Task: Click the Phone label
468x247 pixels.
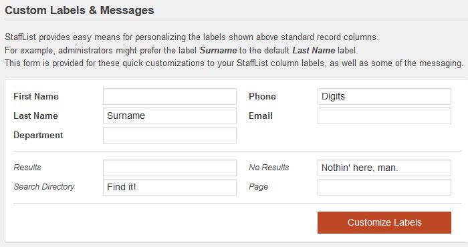Action: (262, 96)
